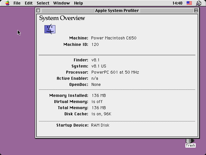Click the Total Memory 136 MB value
The image size is (206, 155).
pos(99,108)
